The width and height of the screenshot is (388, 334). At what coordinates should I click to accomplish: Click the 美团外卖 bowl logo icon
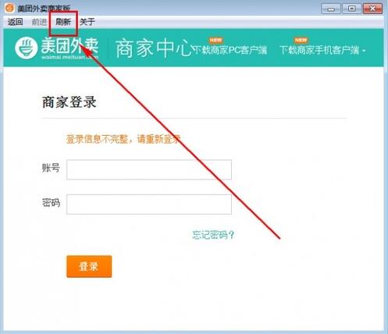coord(27,48)
